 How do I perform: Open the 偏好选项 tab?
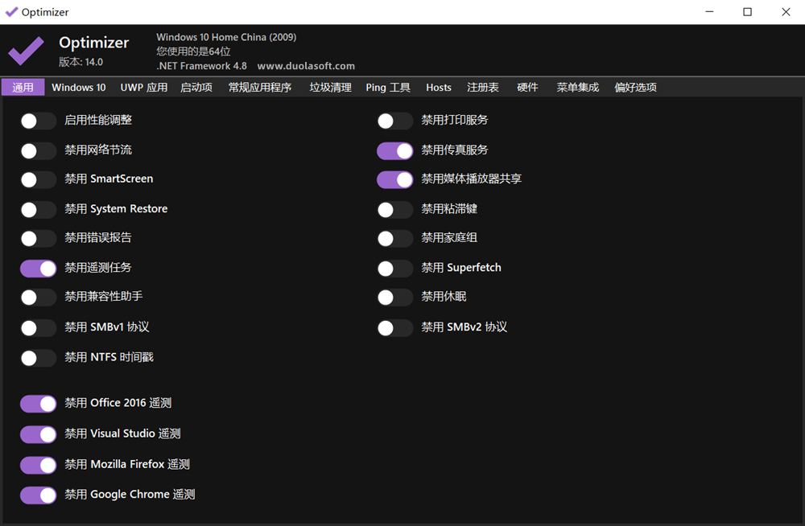tap(635, 87)
